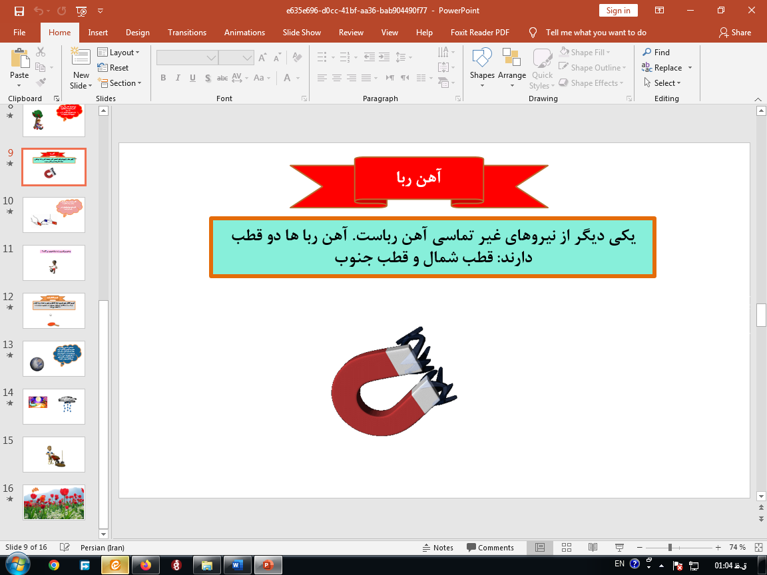Screen dimensions: 767x575
Task: Toggle left-to-right text direction
Action: pos(390,78)
